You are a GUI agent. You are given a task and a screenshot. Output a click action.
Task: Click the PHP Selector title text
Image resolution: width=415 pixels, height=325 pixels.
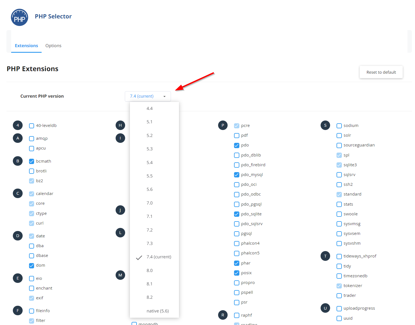click(53, 16)
